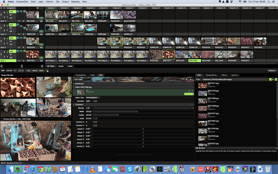Clear layer 4 with its X button
Image resolution: width=278 pixels, height=174 pixels.
coord(1,15)
